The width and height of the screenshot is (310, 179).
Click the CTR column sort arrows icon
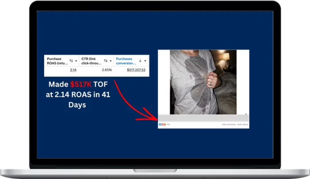click(105, 61)
